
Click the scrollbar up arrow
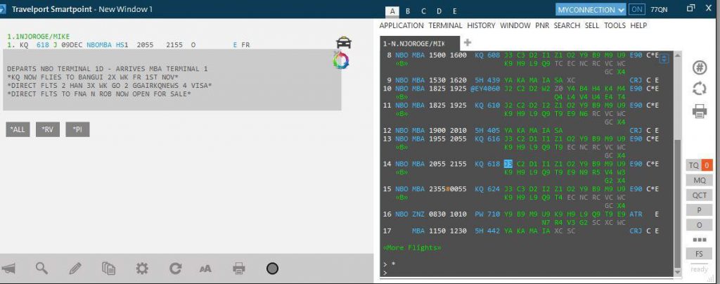(x=678, y=55)
